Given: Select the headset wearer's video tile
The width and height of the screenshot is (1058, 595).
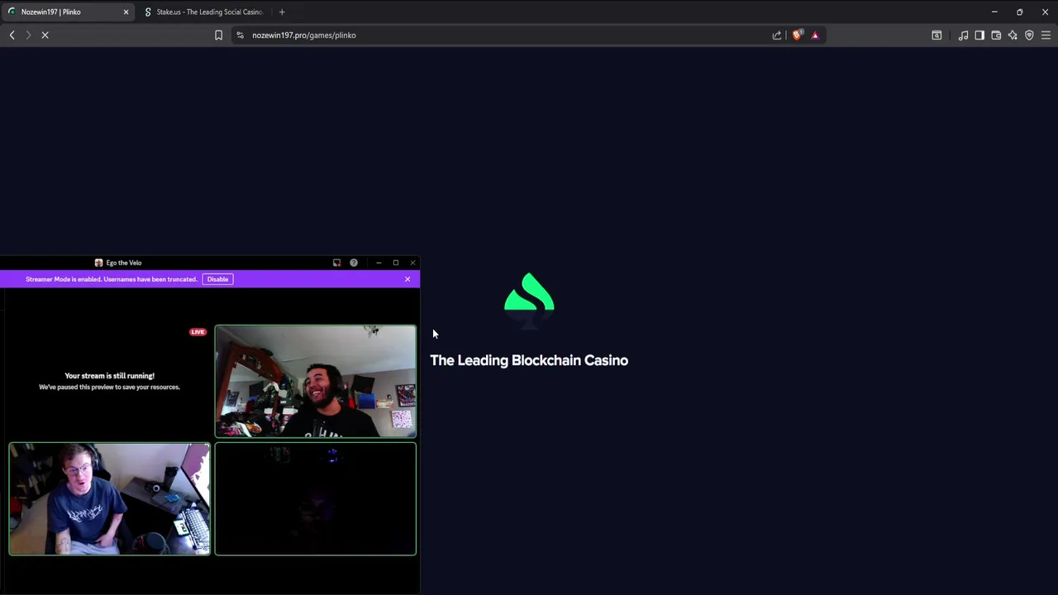Looking at the screenshot, I should [x=109, y=499].
